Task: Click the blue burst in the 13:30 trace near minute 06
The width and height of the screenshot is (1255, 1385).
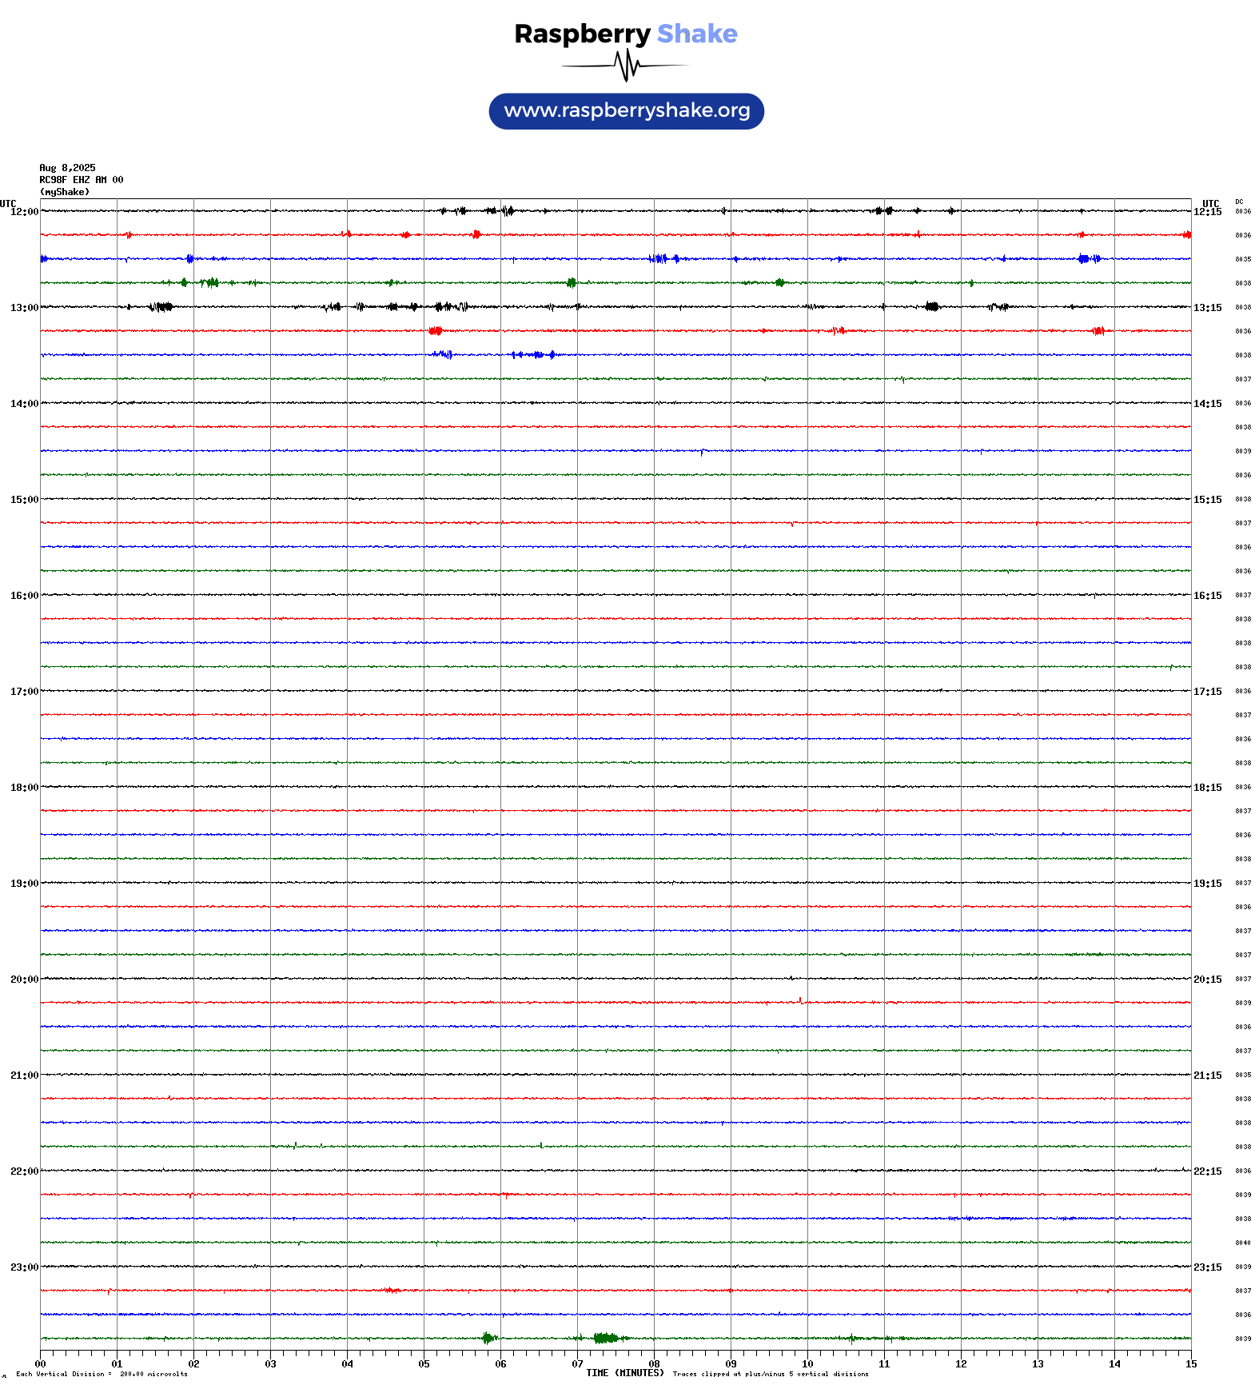Action: tap(533, 354)
